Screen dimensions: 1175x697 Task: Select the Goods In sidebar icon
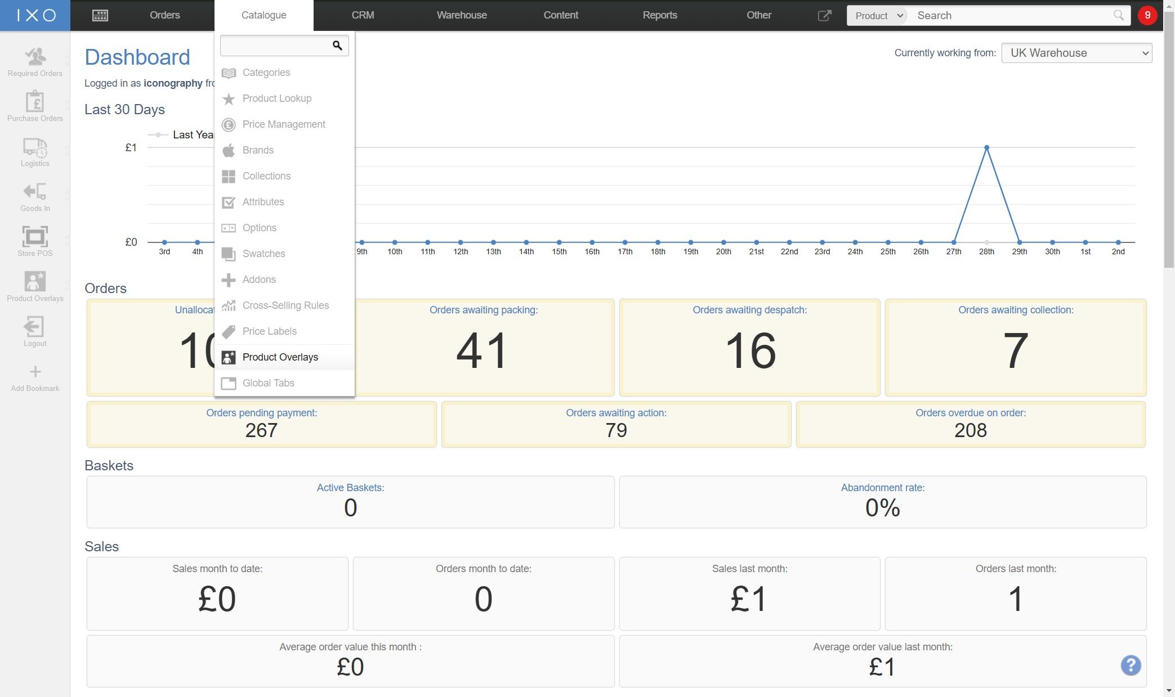tap(35, 196)
